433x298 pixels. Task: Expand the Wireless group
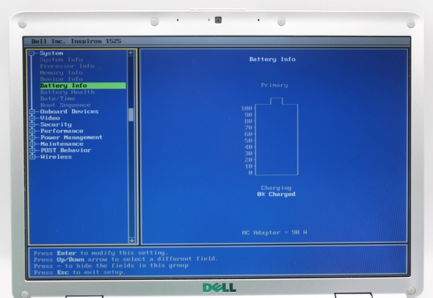(32, 157)
